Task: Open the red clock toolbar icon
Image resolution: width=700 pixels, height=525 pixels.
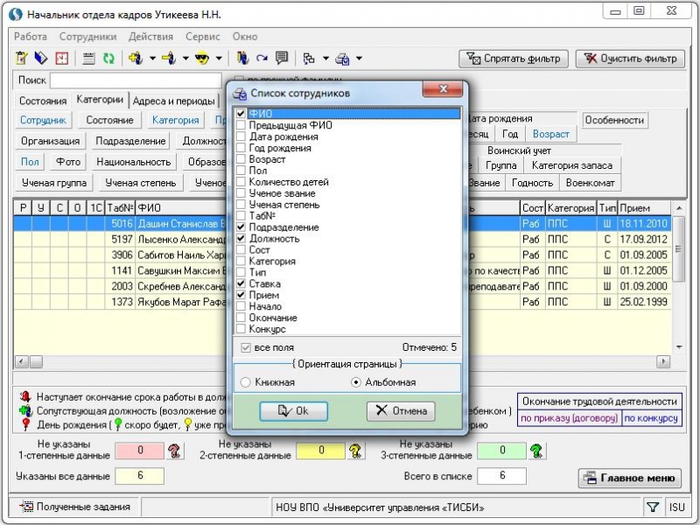Action: (61, 58)
